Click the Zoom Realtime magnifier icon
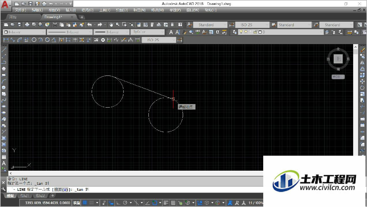 point(118,25)
